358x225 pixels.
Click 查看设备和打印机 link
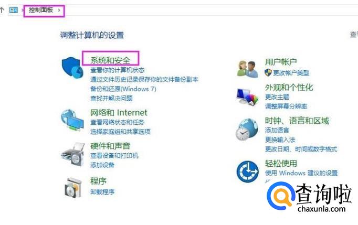pyautogui.click(x=114, y=156)
